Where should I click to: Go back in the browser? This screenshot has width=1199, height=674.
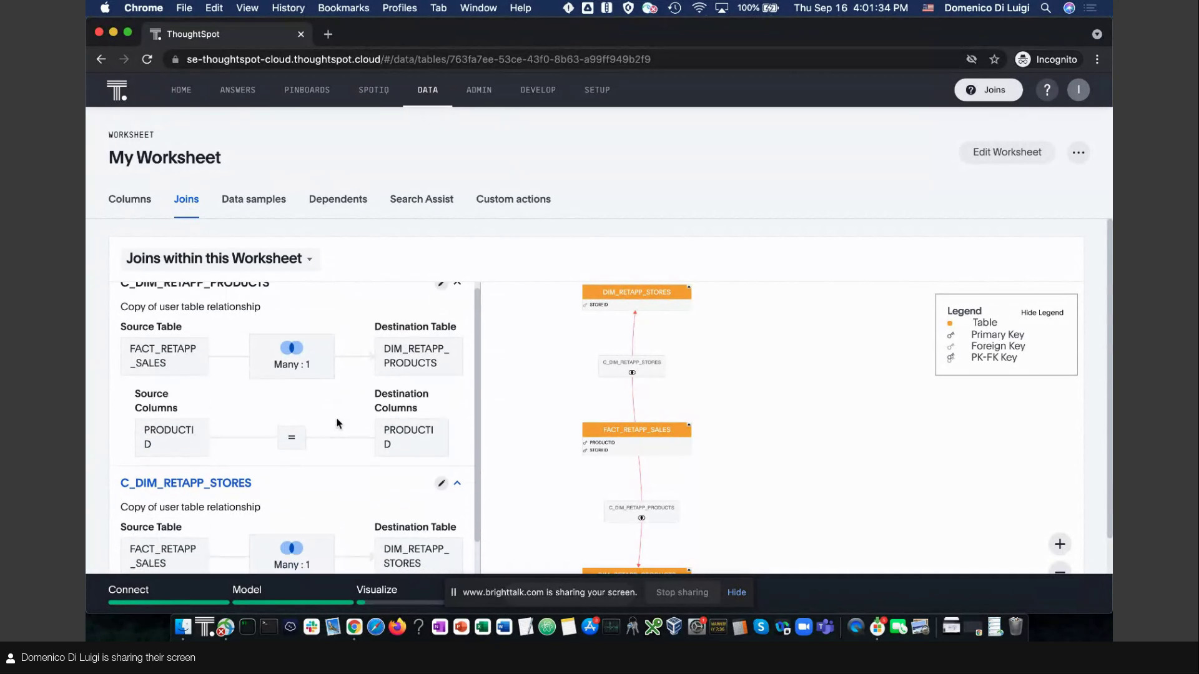point(101,59)
